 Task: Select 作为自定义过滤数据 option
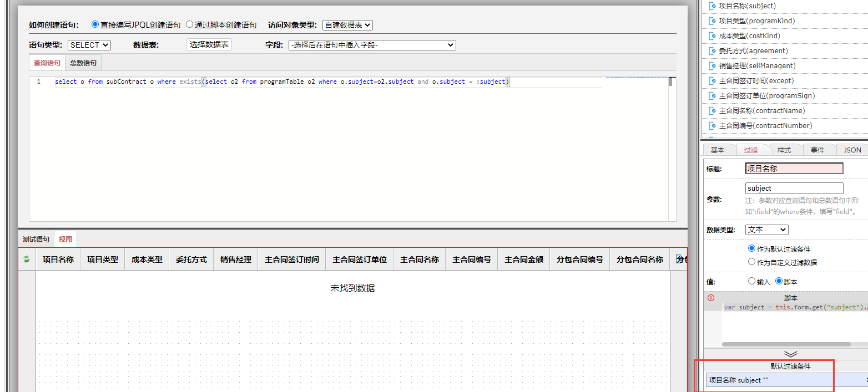click(x=752, y=262)
